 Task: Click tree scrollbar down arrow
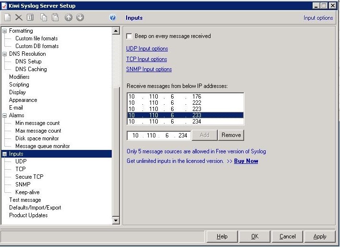tap(116, 221)
